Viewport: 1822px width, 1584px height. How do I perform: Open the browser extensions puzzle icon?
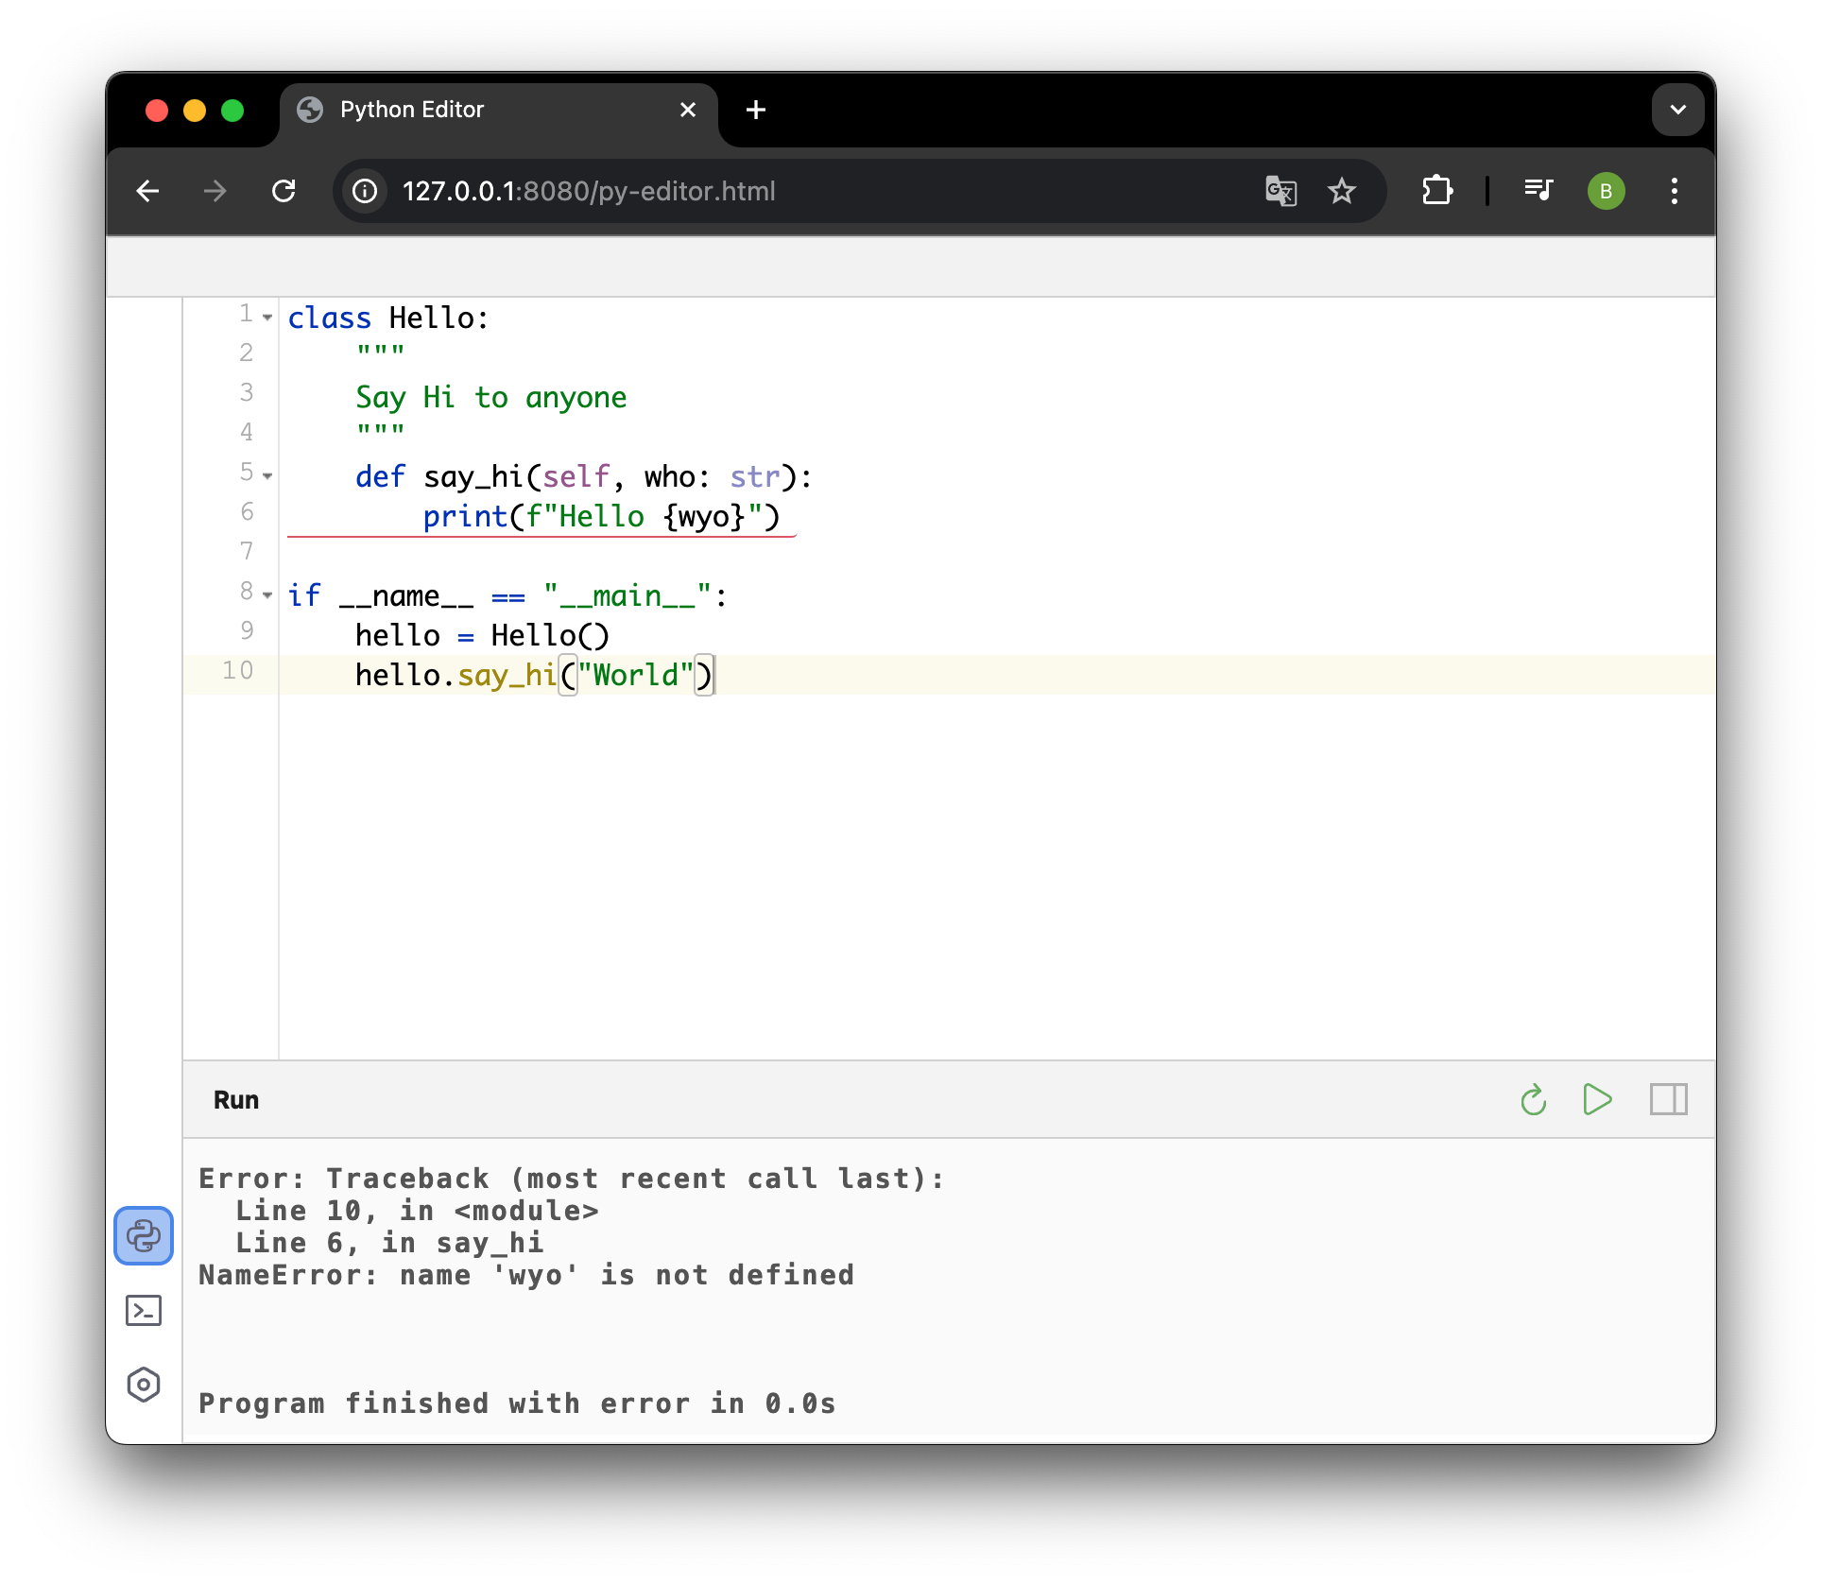[1436, 191]
